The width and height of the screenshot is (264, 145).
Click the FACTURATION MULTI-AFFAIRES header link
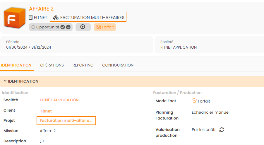[92, 18]
